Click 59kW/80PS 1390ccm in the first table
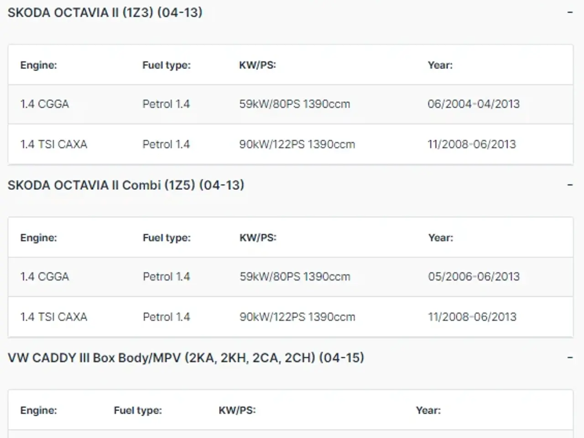 [295, 104]
